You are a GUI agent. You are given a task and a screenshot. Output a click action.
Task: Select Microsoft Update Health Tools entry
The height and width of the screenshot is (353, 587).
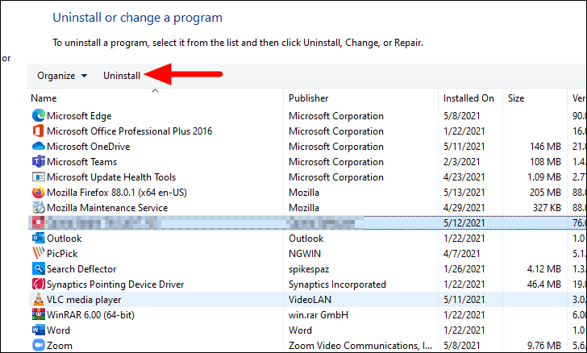click(x=111, y=177)
